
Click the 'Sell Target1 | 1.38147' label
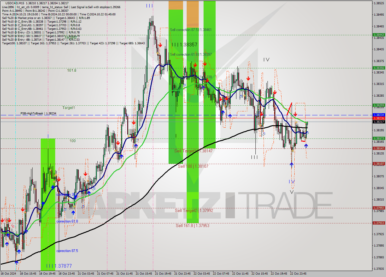click(193, 151)
